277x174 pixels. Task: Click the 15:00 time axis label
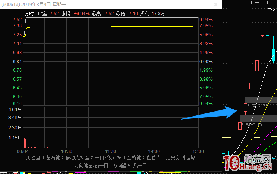click(198, 151)
